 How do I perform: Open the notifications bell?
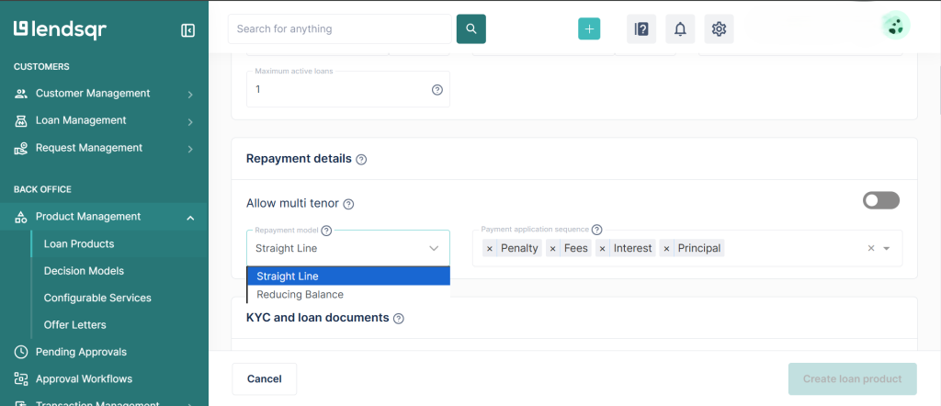click(680, 28)
